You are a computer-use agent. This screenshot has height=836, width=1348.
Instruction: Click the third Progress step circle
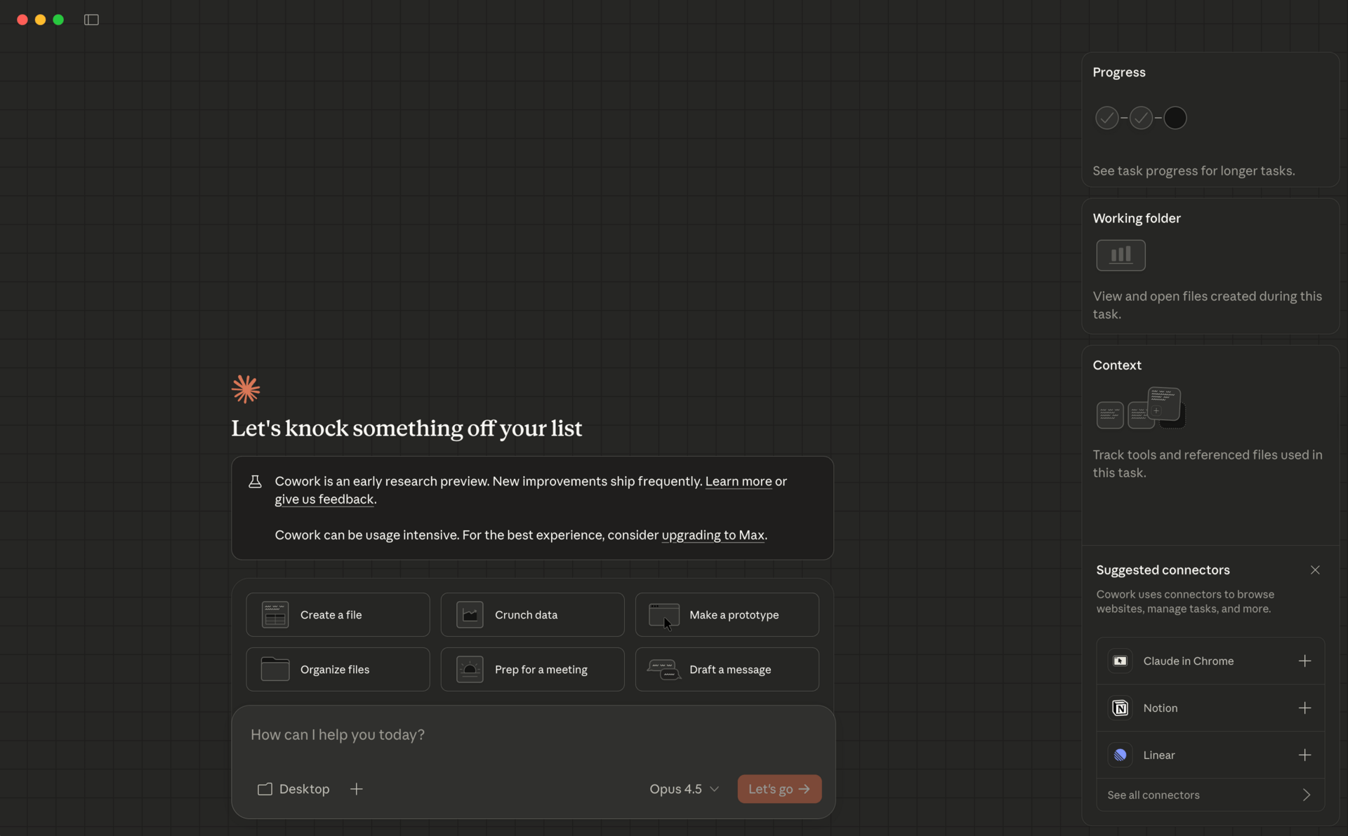tap(1175, 118)
